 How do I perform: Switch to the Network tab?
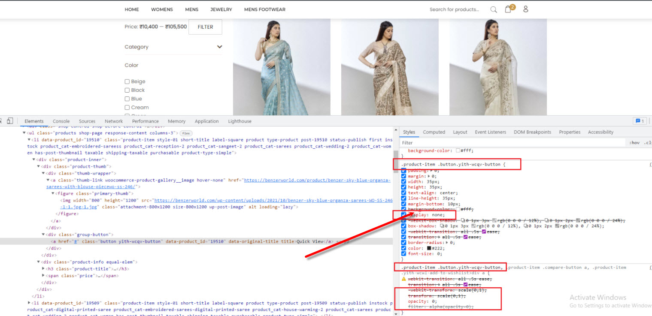(114, 121)
